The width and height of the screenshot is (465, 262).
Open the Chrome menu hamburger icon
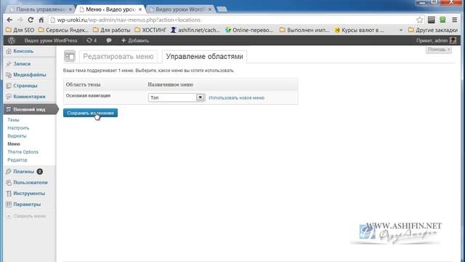(x=455, y=20)
